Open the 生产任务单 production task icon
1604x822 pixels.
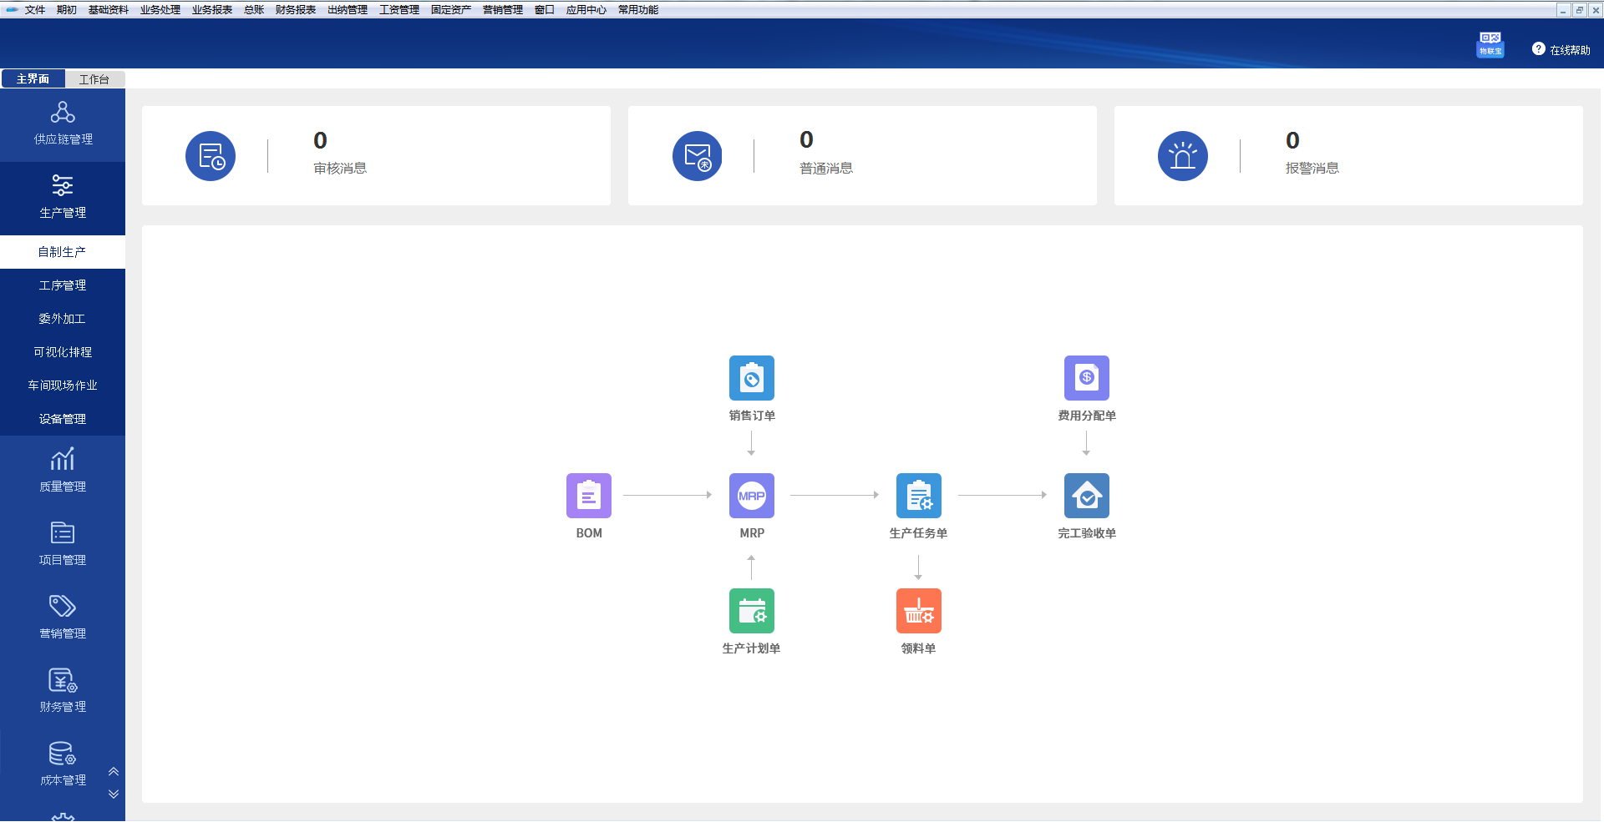pyautogui.click(x=918, y=496)
